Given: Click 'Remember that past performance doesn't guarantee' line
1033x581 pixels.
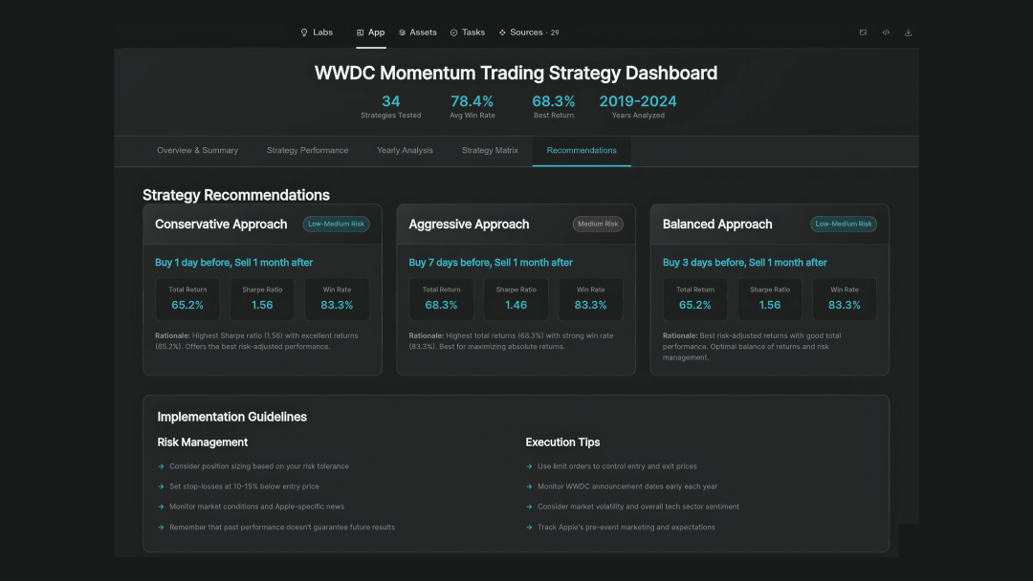Looking at the screenshot, I should coord(282,527).
